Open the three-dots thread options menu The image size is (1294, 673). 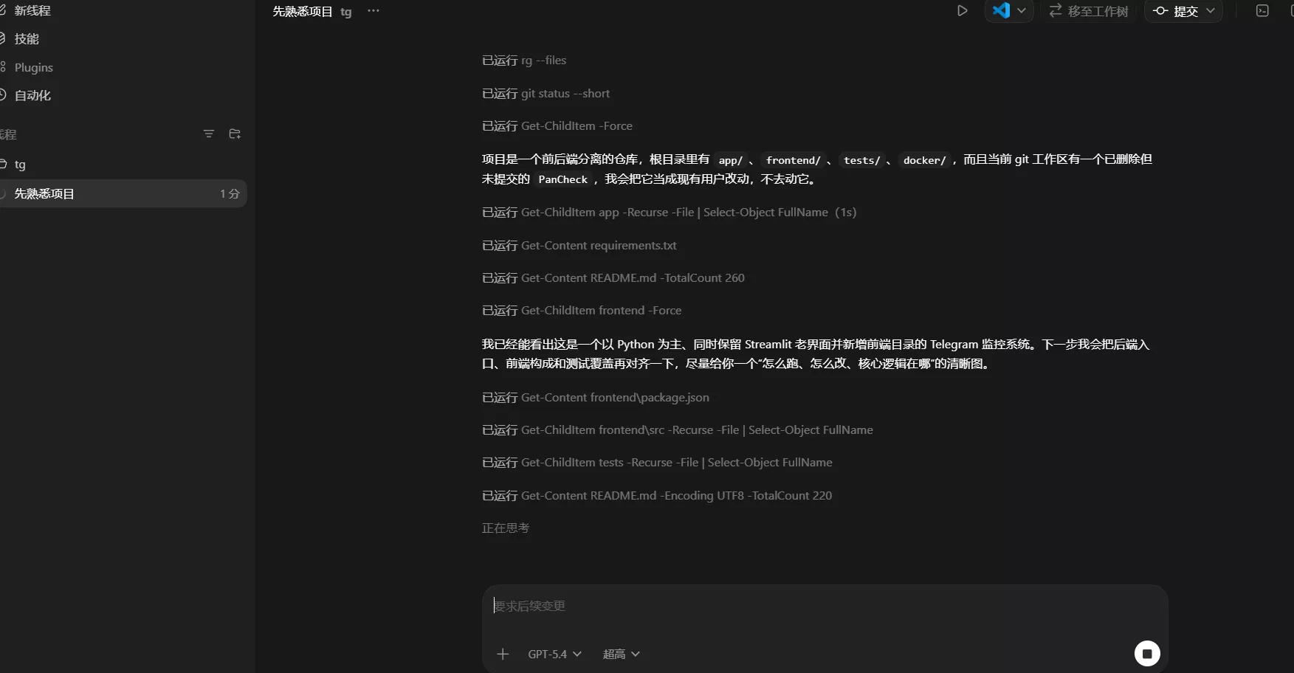click(x=374, y=11)
